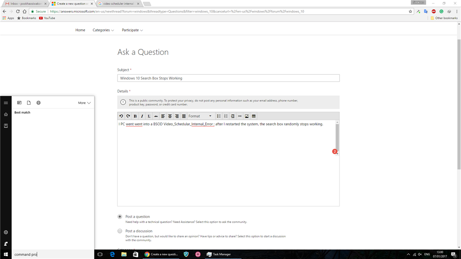The image size is (461, 259).
Task: Filter search results by Web
Action: coord(39,103)
